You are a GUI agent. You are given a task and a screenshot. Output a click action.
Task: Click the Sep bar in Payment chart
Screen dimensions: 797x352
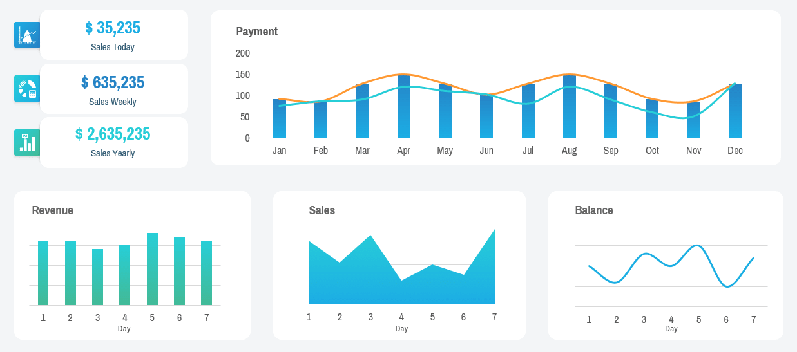tap(611, 111)
